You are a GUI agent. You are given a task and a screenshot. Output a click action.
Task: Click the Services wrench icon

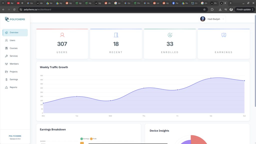[6, 56]
